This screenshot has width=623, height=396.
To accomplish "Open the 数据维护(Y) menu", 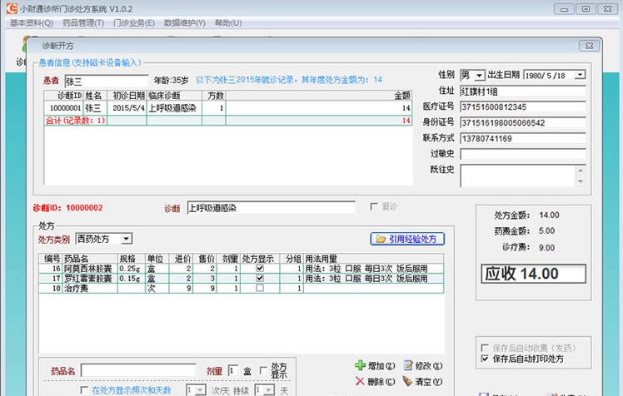I will point(185,23).
